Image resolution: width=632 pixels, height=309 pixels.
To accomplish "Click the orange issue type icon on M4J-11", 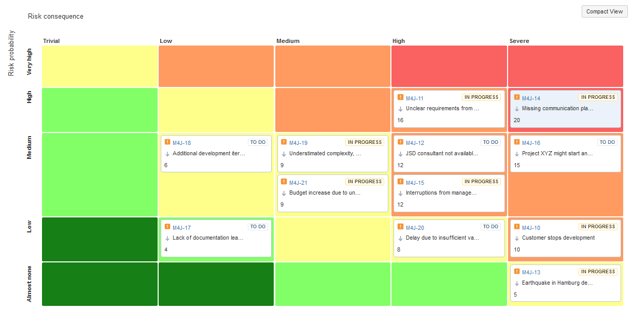I will coord(400,97).
